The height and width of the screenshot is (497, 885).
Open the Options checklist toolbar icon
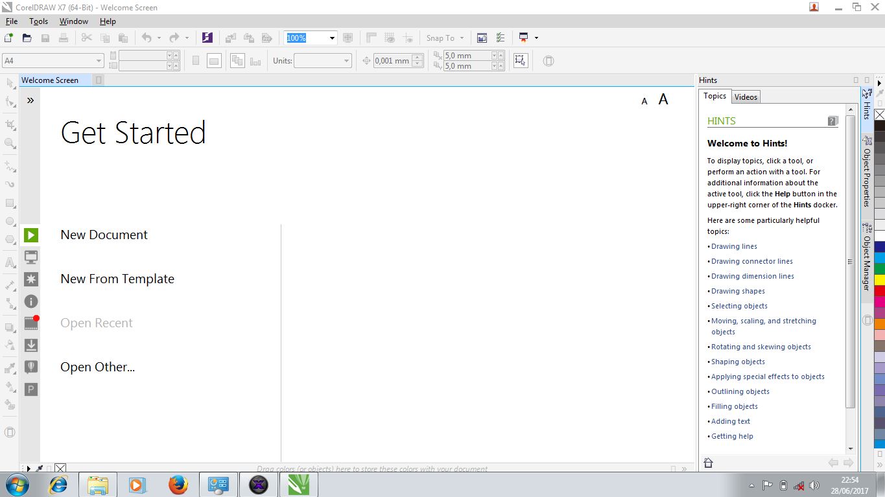pyautogui.click(x=500, y=38)
